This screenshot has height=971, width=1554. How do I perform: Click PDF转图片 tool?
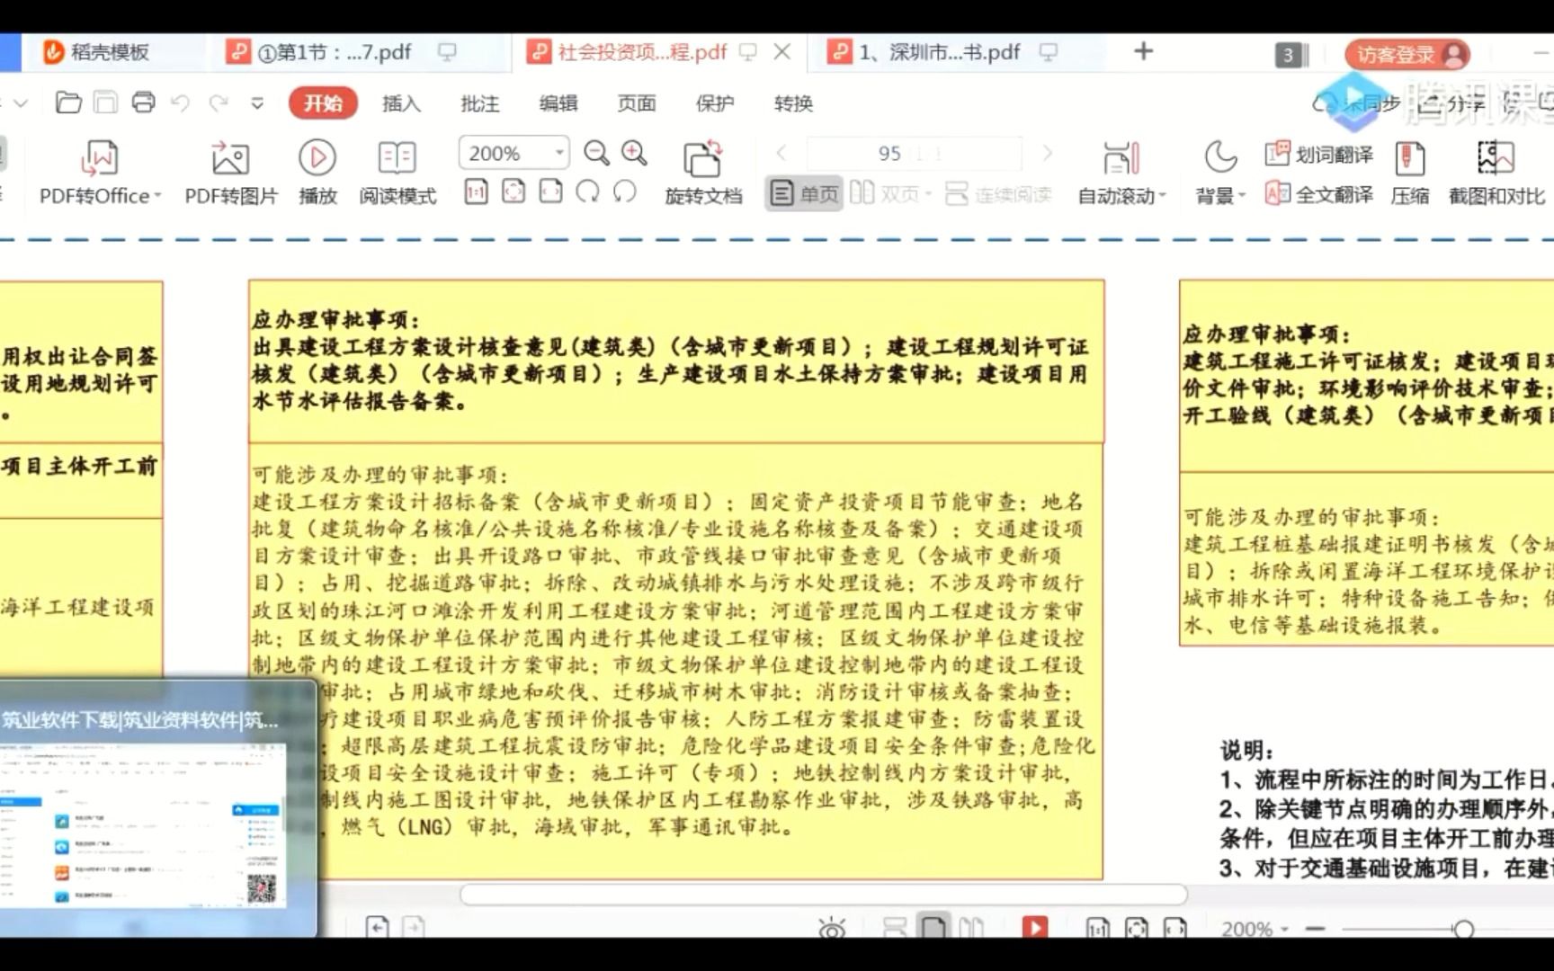click(231, 173)
